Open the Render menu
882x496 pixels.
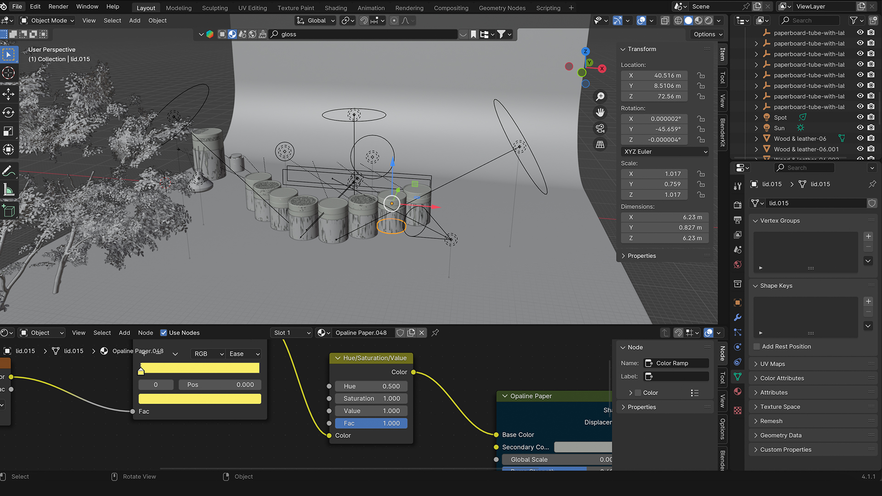58,6
